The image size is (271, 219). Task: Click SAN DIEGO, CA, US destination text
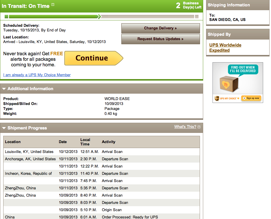[227, 19]
